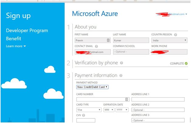
Task: Click the CVV help icon
Action: 84,115
